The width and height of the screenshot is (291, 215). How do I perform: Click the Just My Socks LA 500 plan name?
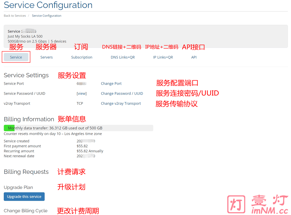point(25,36)
